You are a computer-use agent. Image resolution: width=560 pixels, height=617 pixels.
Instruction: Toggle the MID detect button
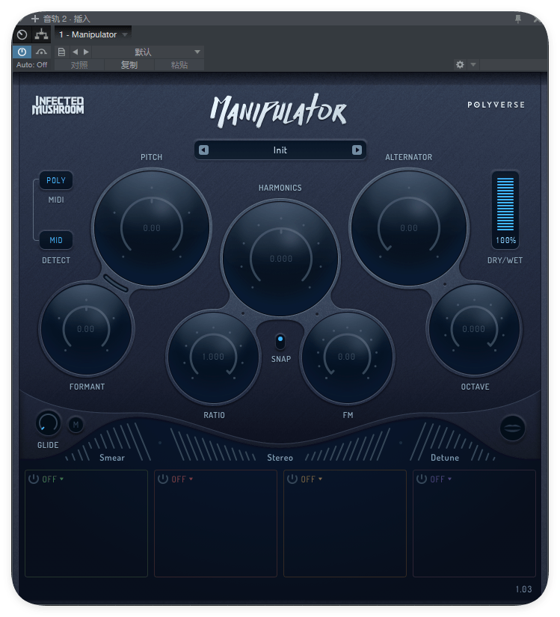point(56,240)
